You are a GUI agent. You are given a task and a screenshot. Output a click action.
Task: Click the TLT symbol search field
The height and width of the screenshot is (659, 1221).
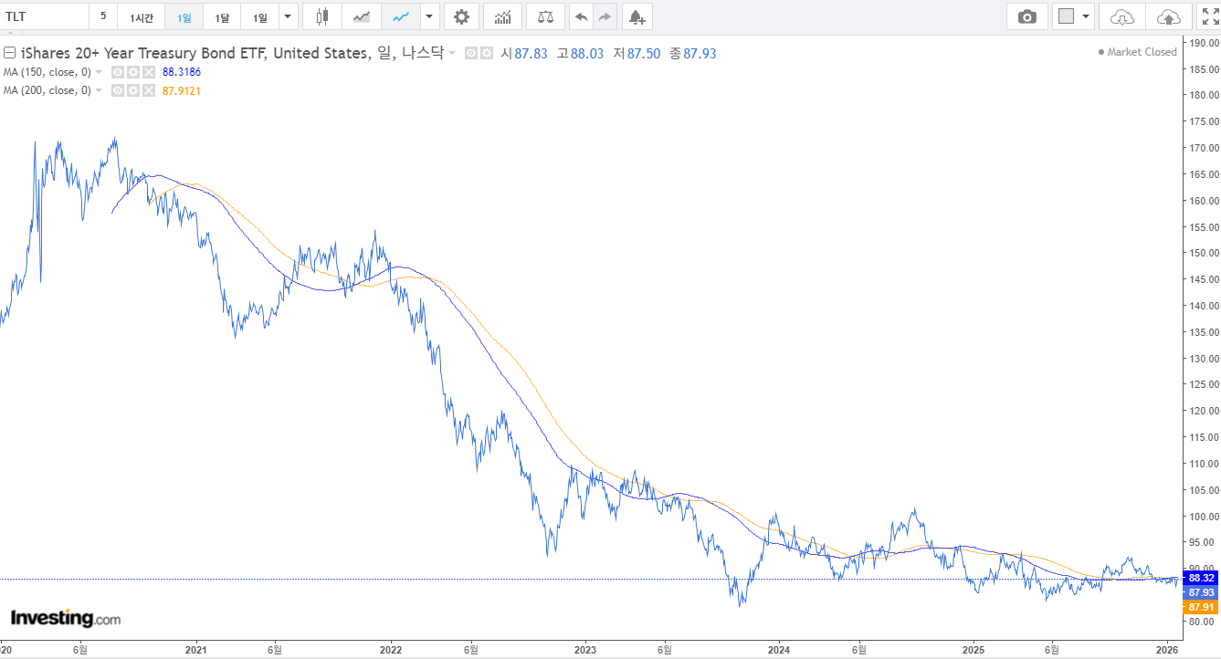coord(44,16)
